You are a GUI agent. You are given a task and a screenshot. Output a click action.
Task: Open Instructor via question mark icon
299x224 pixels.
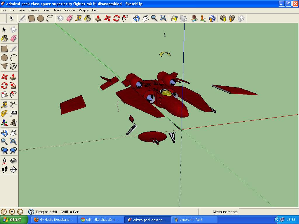coord(31,212)
